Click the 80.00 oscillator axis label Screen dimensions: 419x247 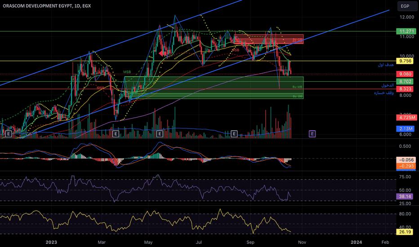(x=405, y=214)
